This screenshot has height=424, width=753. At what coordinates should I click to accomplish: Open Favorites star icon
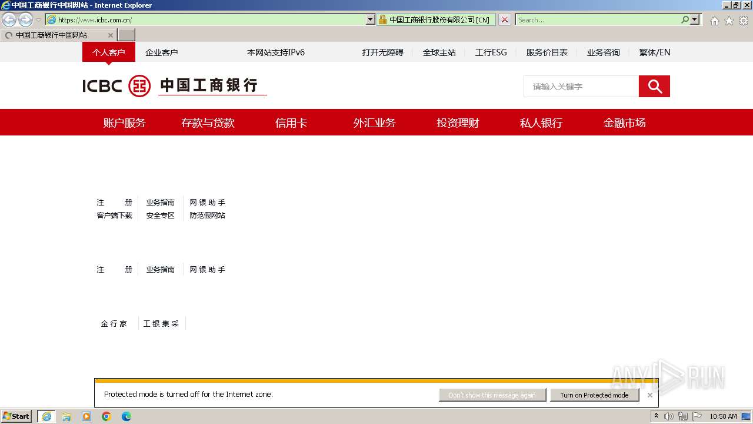click(x=729, y=21)
